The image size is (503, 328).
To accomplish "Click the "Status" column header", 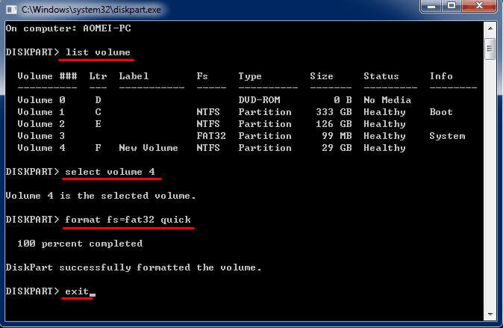I will tap(381, 76).
